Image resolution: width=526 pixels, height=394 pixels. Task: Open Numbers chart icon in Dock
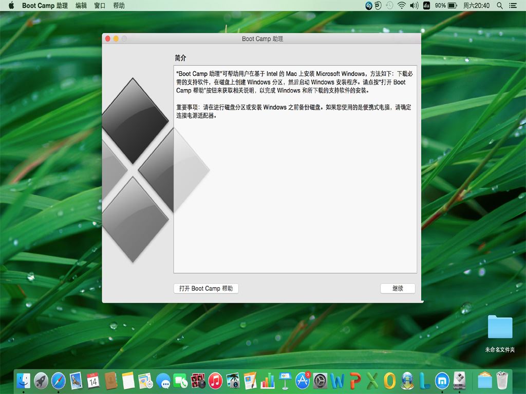pos(268,381)
